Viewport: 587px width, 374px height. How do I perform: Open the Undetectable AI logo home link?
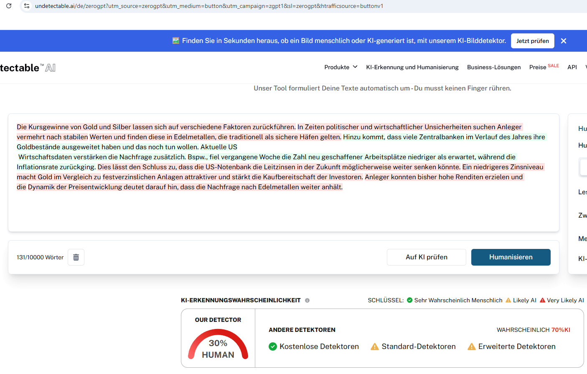[28, 68]
